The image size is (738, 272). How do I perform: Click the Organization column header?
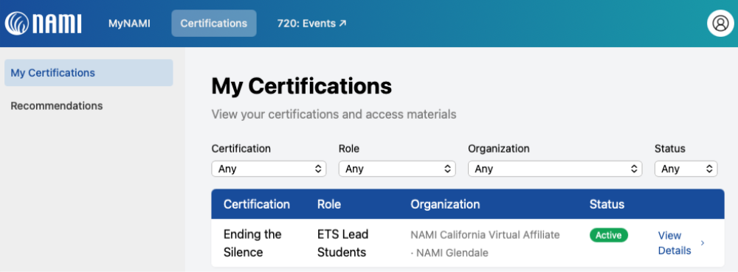tap(445, 204)
